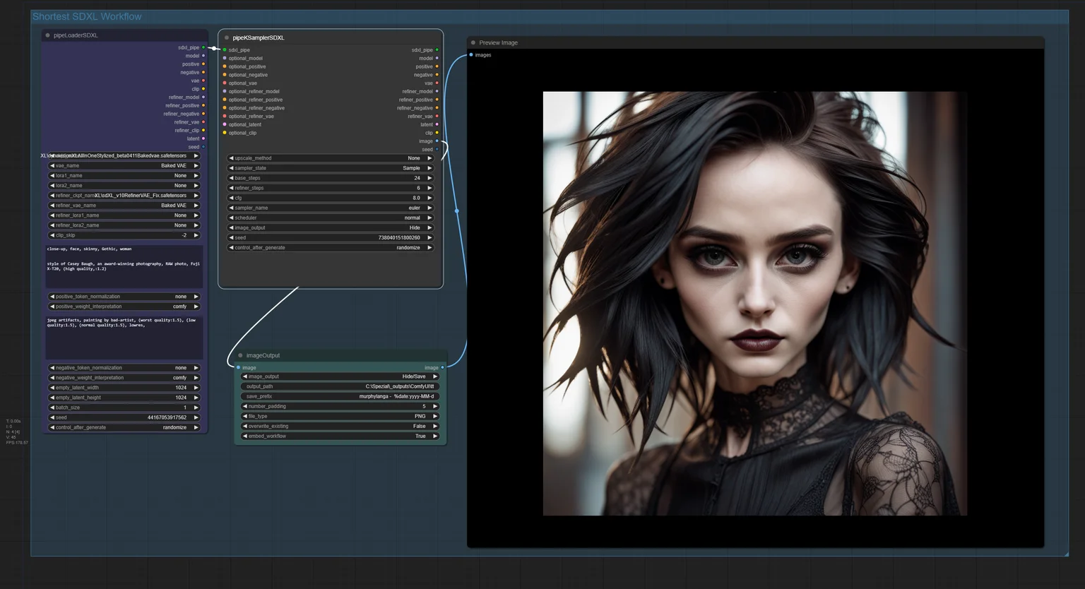Click the 'Shortest SDXL Workflow' group title

coord(87,16)
